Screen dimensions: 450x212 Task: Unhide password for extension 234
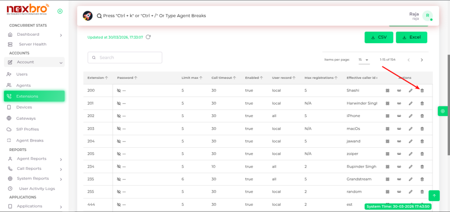pyautogui.click(x=119, y=167)
